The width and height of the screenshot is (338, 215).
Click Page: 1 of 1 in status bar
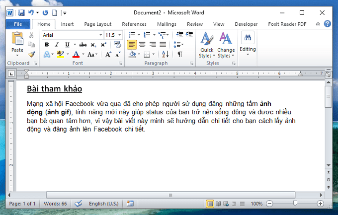coord(22,204)
